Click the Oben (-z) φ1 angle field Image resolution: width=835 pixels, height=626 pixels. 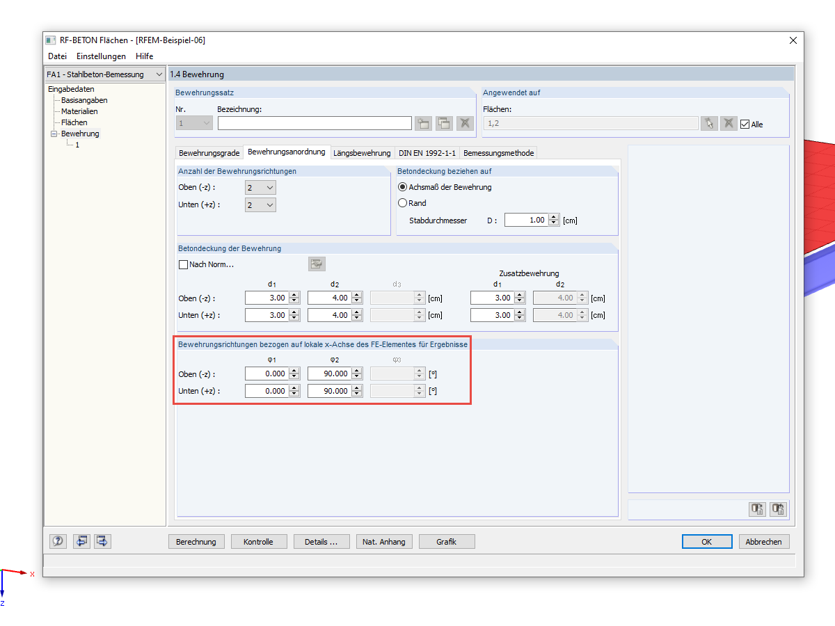pyautogui.click(x=267, y=374)
